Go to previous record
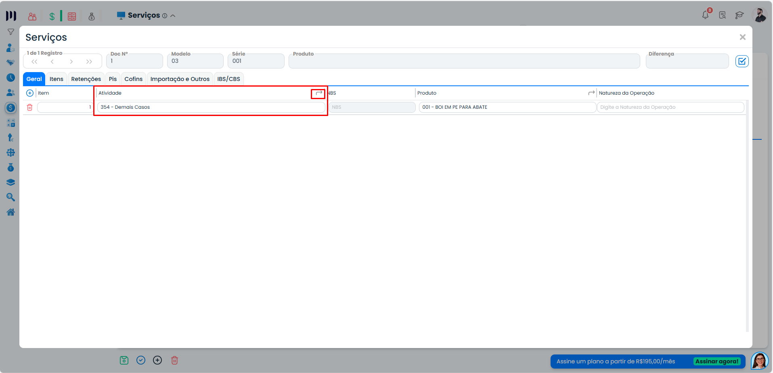773x373 pixels. 52,62
